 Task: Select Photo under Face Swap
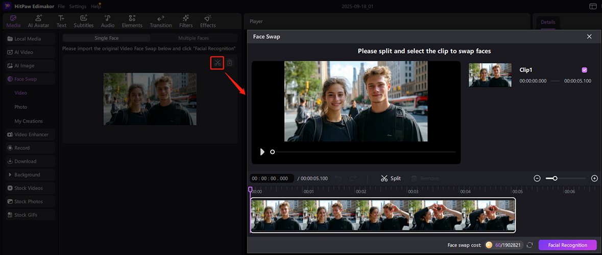(x=21, y=107)
